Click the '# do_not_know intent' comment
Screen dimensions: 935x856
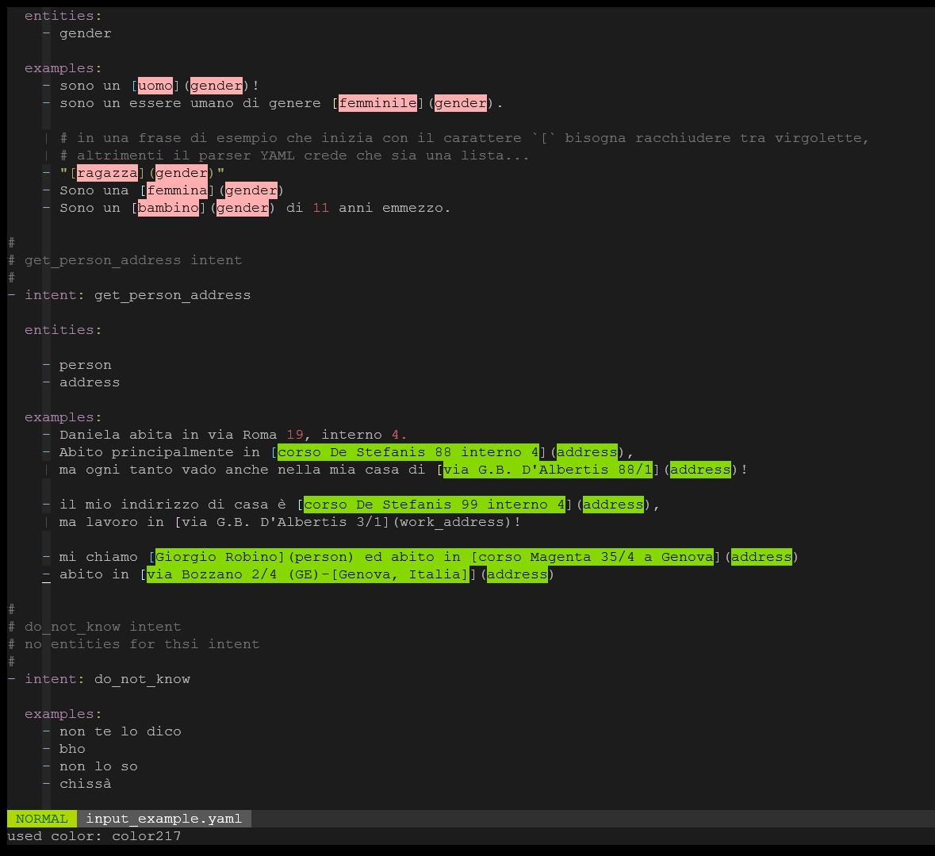pyautogui.click(x=94, y=627)
